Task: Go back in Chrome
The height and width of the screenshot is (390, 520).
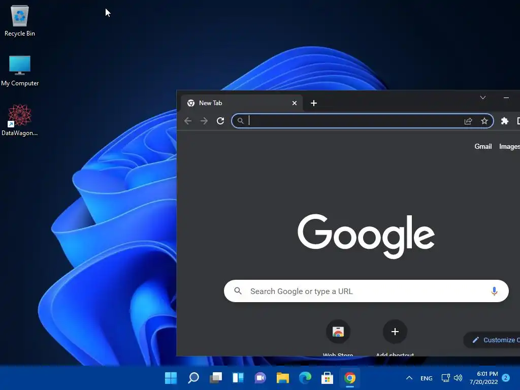Action: point(188,121)
